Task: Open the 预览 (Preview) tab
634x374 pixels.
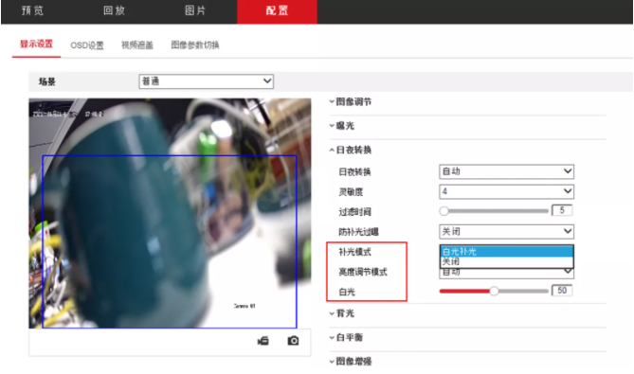Action: (x=32, y=10)
